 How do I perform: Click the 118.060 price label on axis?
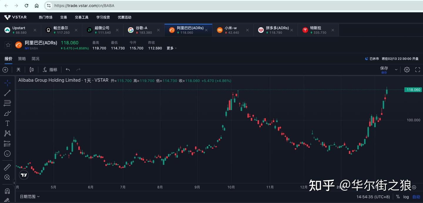413,90
